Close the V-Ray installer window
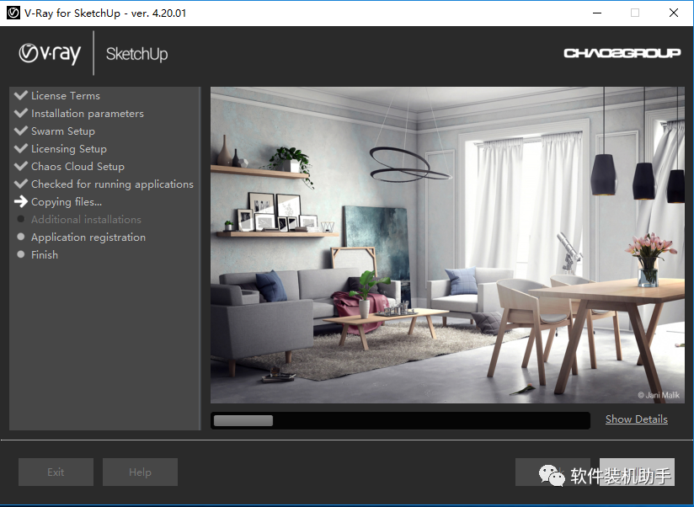 coord(673,13)
